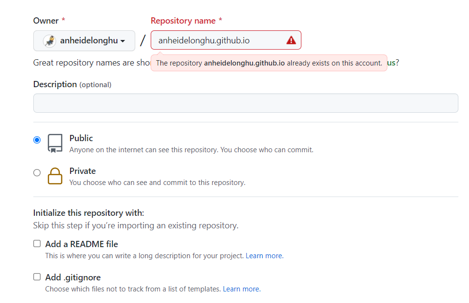Click the owner avatar image
This screenshot has width=469, height=303.
[49, 41]
